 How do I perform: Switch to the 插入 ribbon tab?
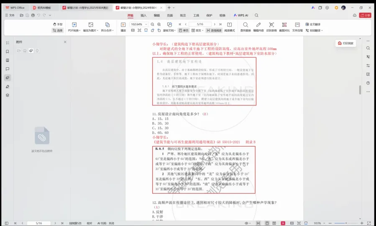click(143, 15)
